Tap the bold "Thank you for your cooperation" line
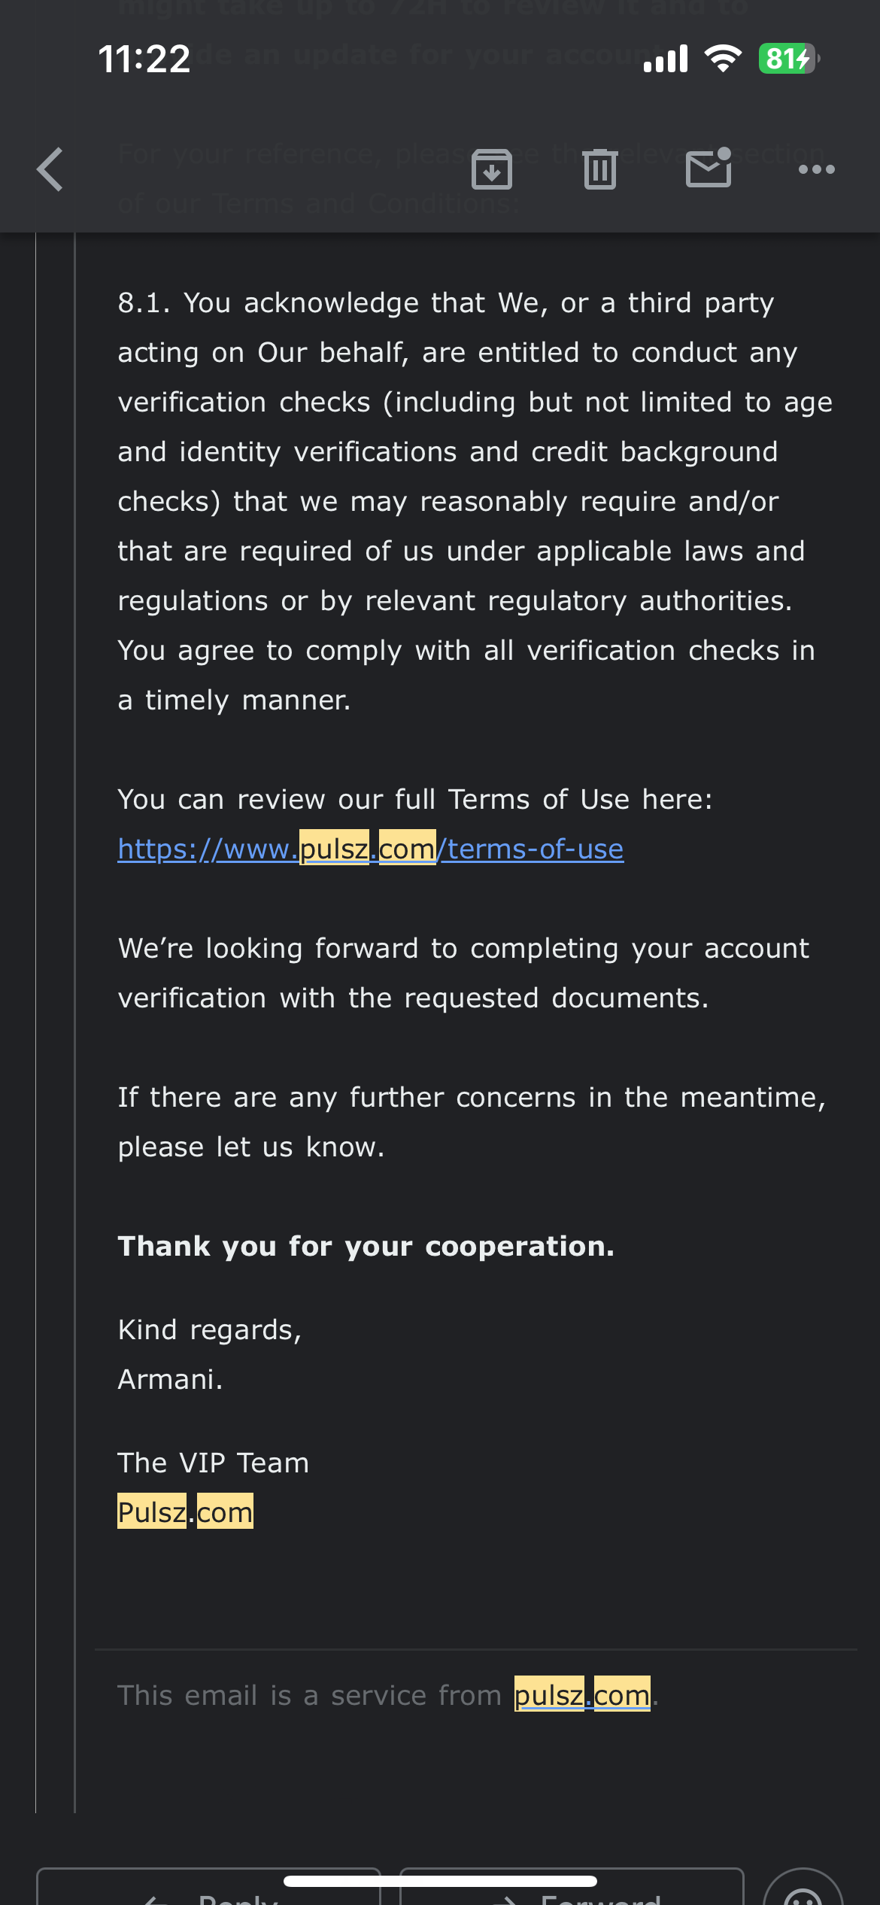Viewport: 880px width, 1905px height. 366,1247
